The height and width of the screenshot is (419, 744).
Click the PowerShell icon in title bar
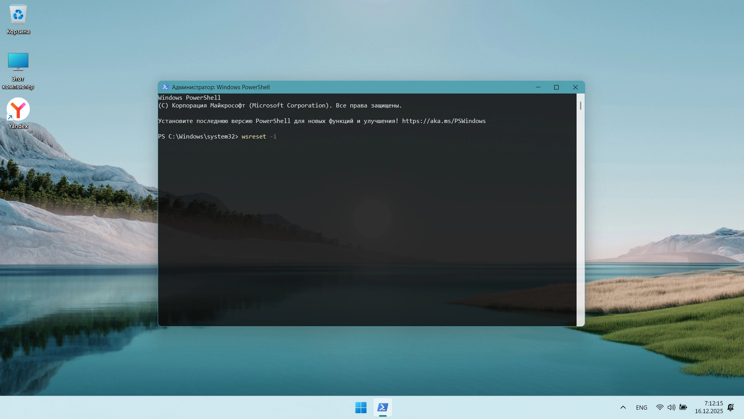coord(165,87)
